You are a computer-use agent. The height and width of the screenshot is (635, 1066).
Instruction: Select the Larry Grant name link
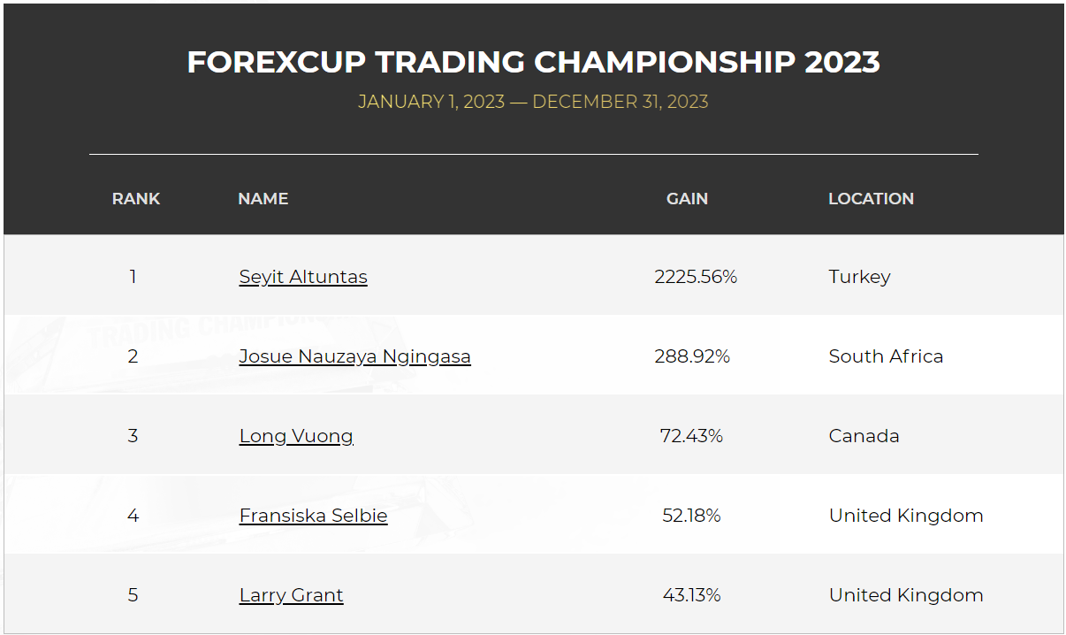pos(291,595)
